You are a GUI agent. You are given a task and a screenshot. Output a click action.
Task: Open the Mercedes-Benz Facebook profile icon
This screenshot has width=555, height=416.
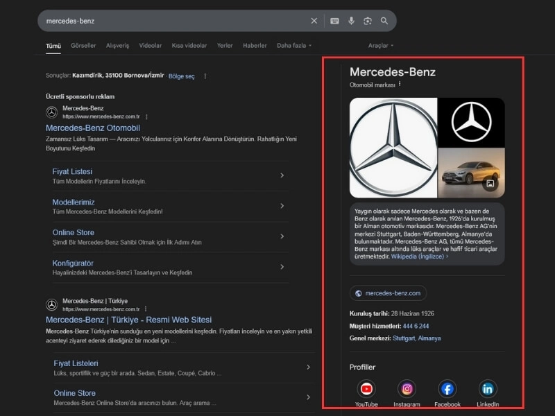pos(447,389)
